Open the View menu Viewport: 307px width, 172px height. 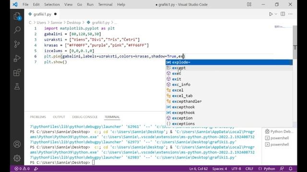[x=68, y=4]
